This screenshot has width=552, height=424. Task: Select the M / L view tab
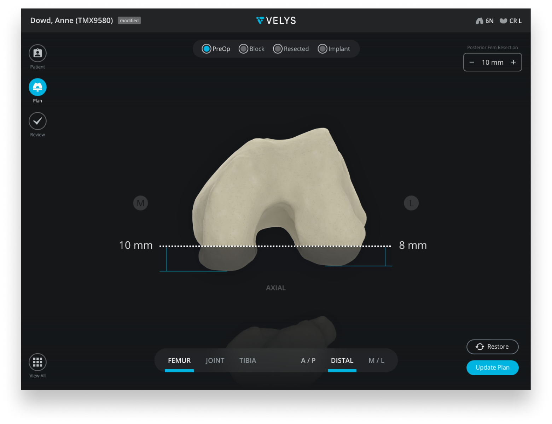click(x=376, y=360)
